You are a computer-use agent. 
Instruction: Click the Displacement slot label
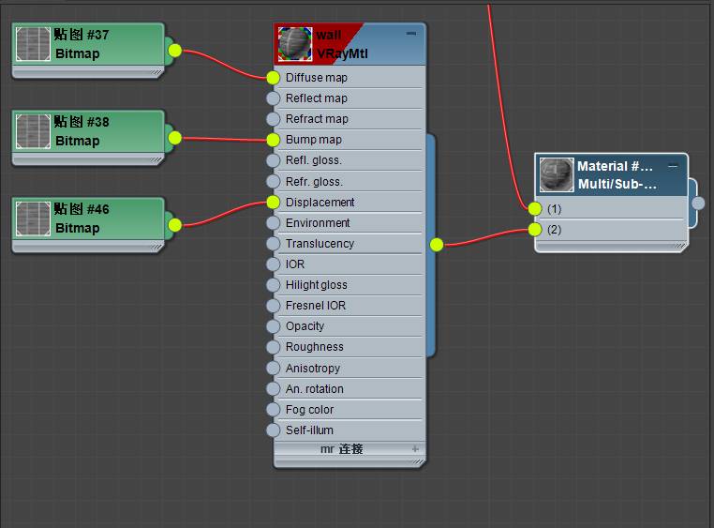[320, 203]
